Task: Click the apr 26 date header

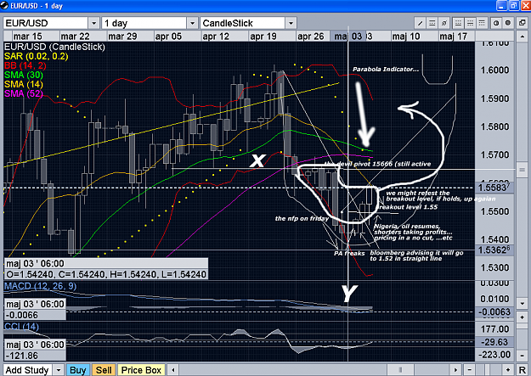Action: (311, 36)
